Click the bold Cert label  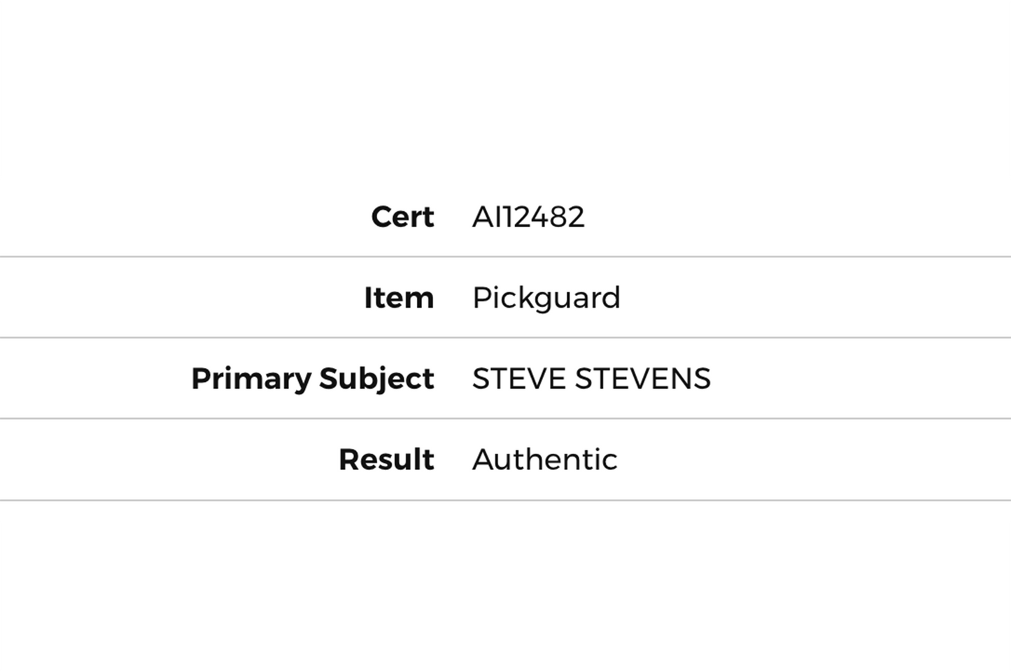point(402,217)
